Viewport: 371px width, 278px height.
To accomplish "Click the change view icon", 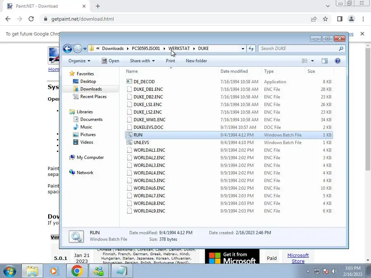I will (304, 61).
